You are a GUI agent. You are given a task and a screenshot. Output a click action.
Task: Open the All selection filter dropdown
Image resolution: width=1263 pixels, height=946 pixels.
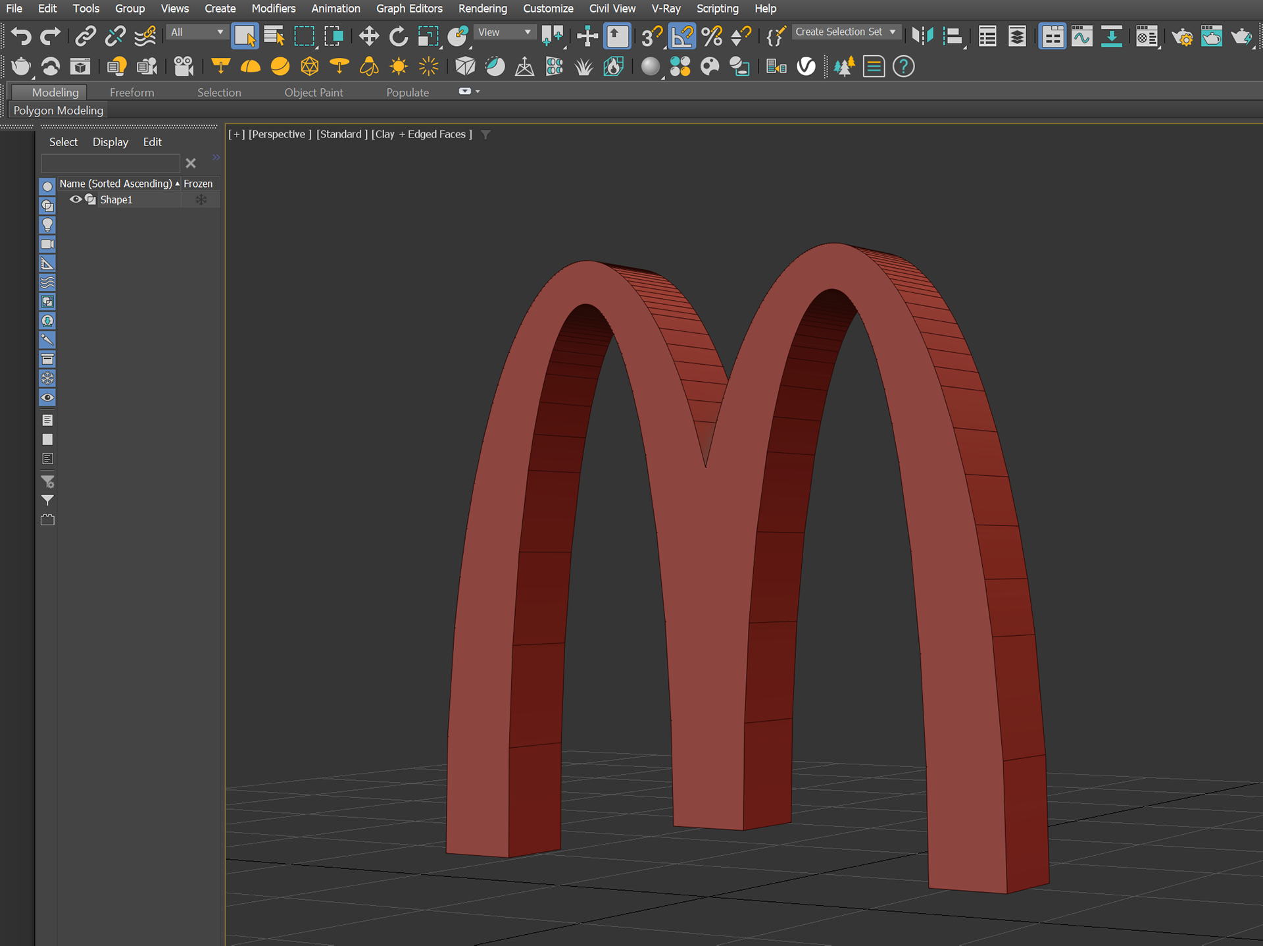(197, 32)
